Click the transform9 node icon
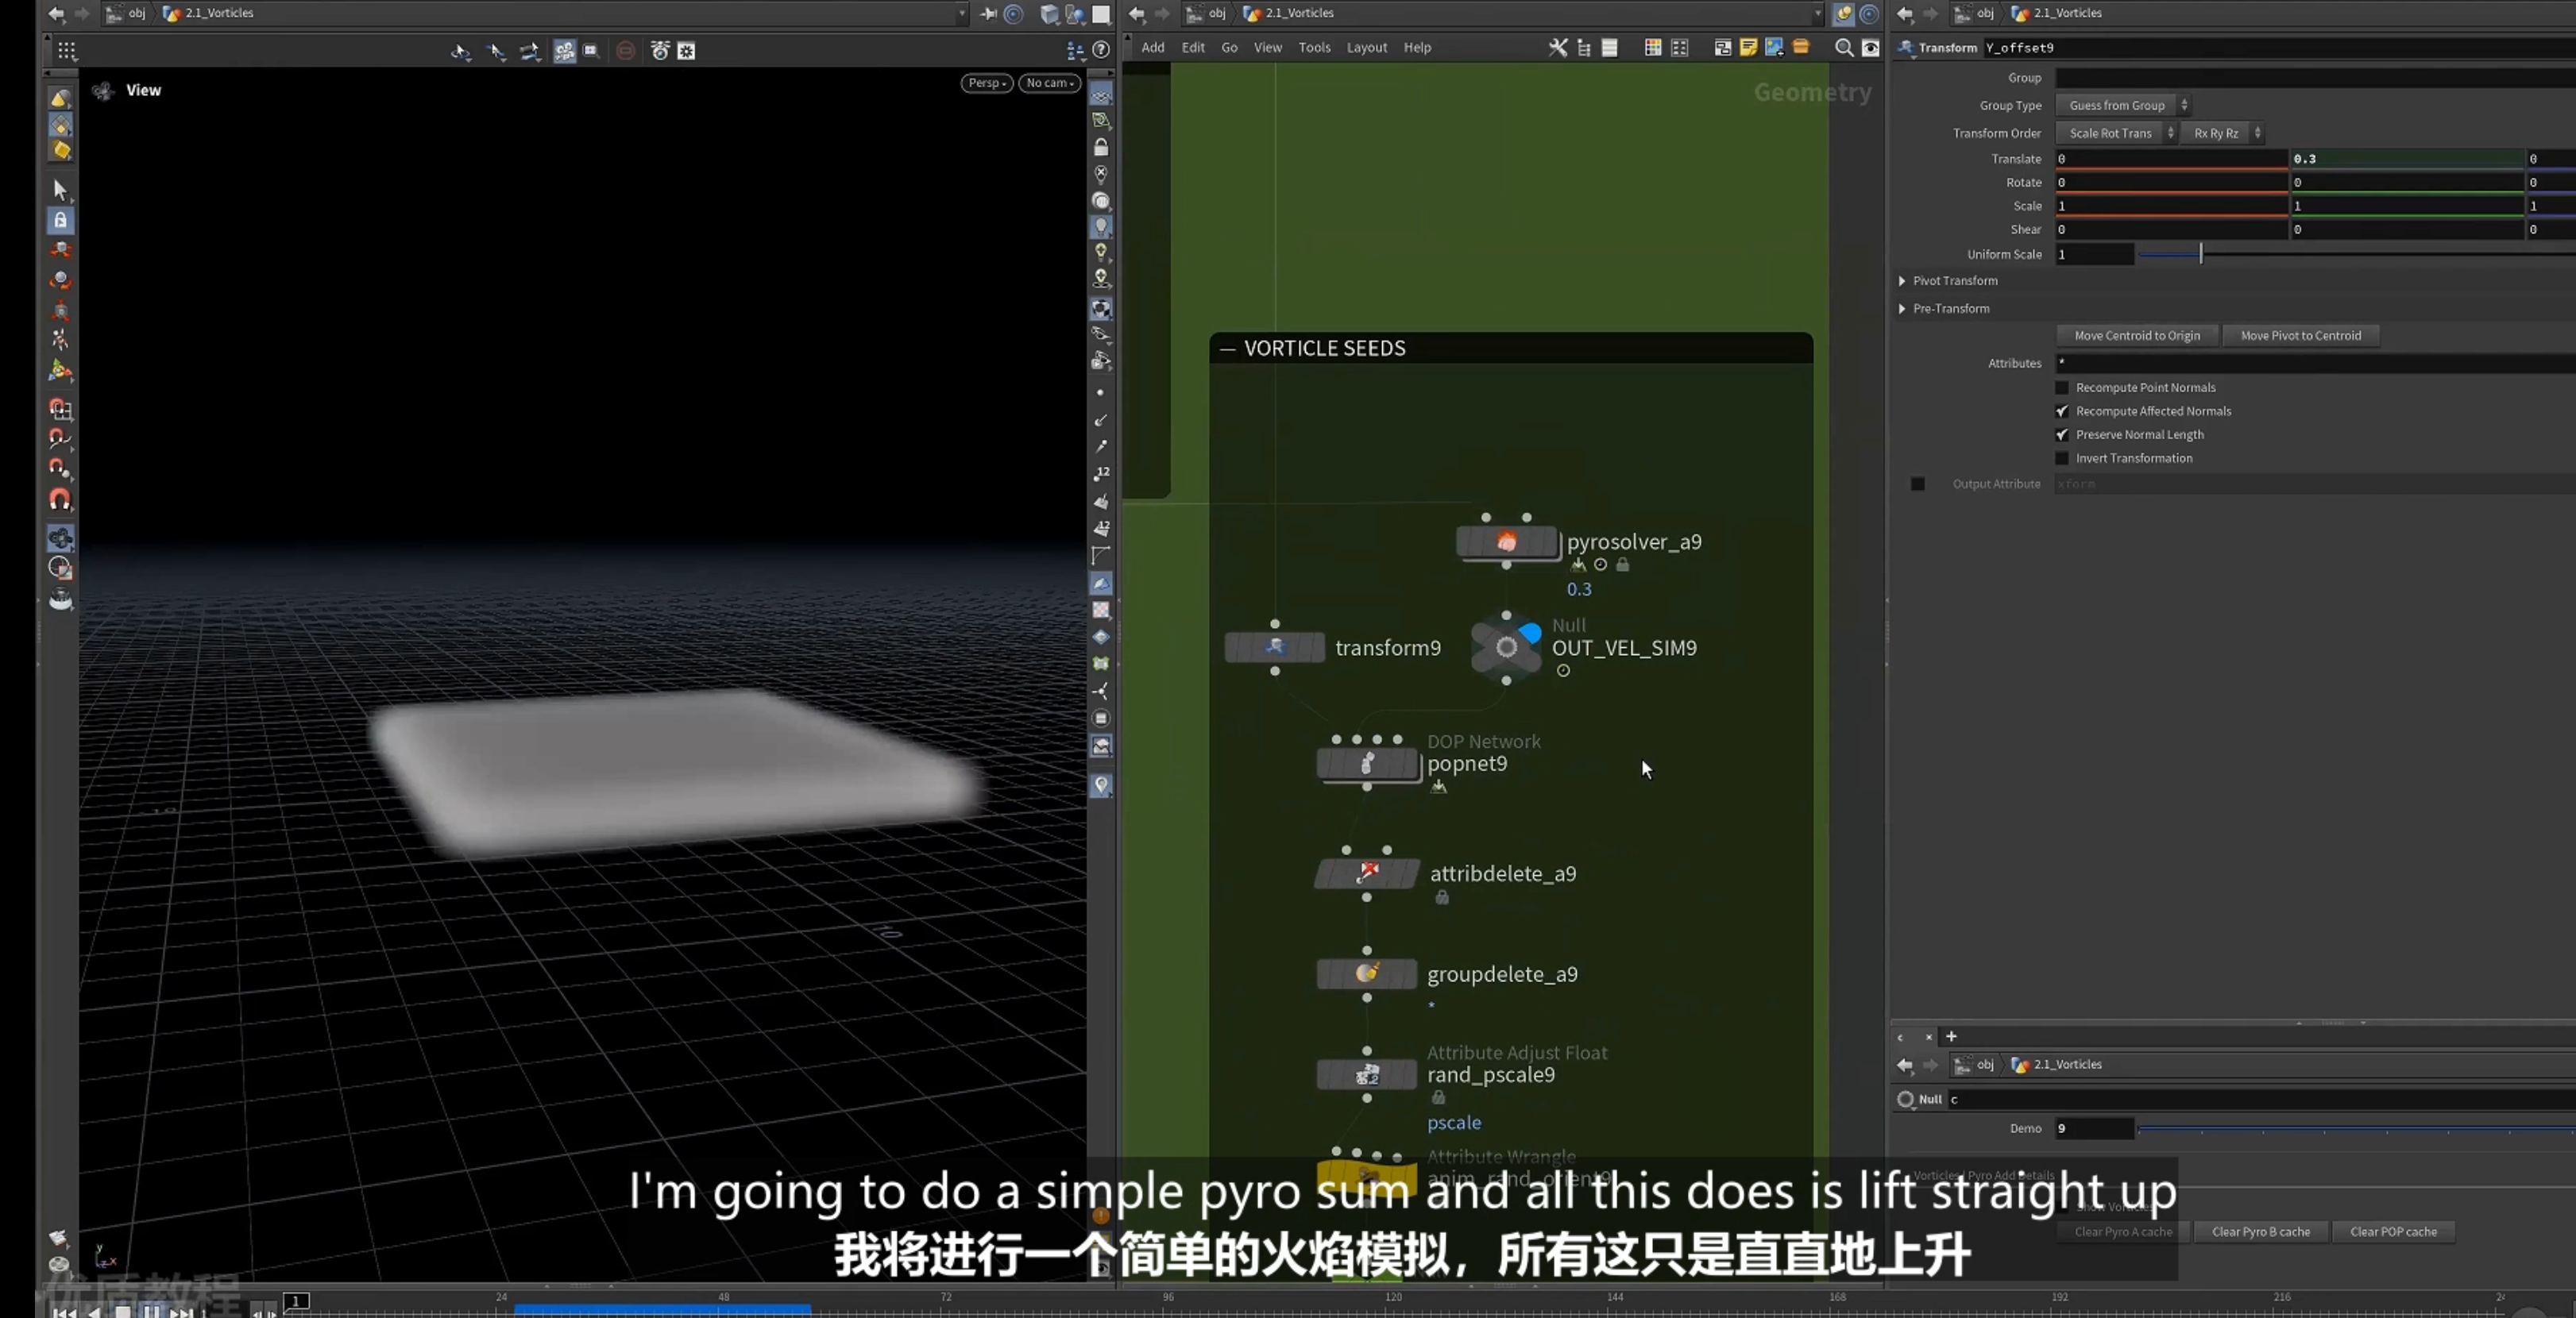Viewport: 2576px width, 1318px height. [x=1274, y=648]
